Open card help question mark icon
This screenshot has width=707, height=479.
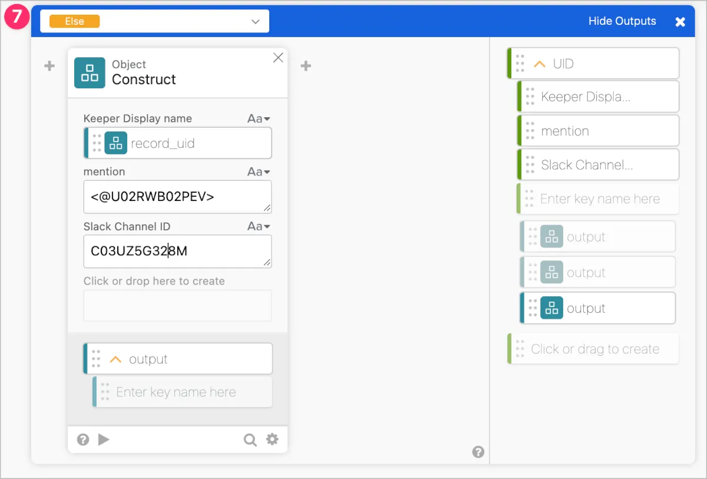[x=83, y=439]
